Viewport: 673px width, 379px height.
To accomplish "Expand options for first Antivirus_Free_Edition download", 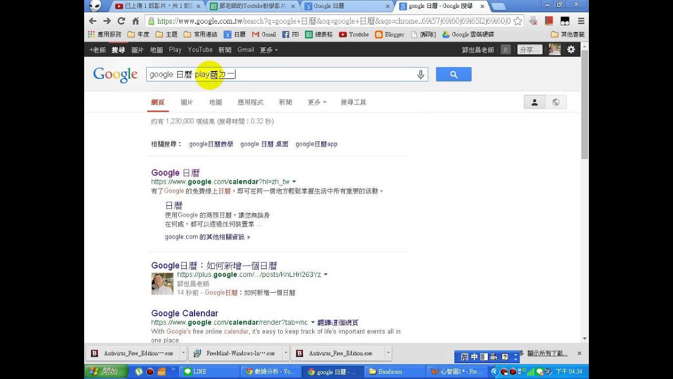I will pos(183,353).
